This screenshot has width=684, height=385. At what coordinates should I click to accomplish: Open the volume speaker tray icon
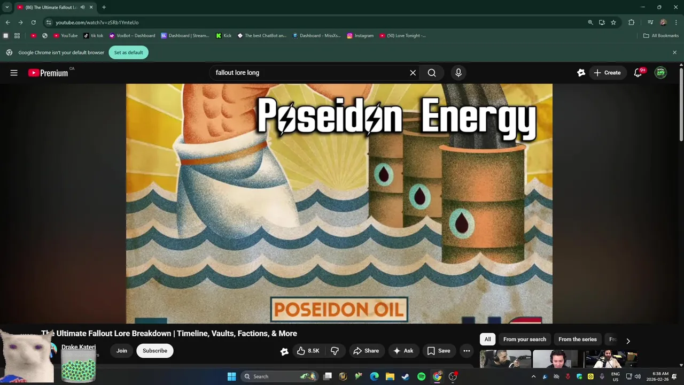[x=638, y=376]
